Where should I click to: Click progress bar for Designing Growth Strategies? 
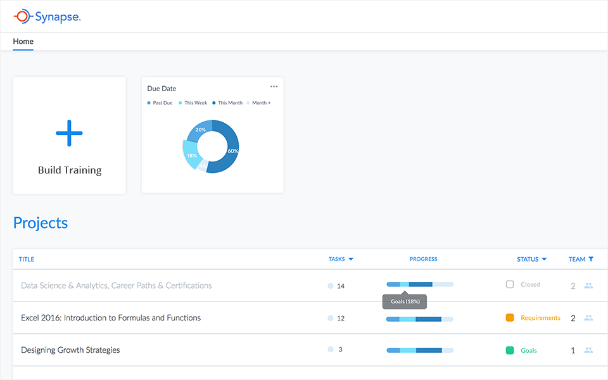pos(420,350)
